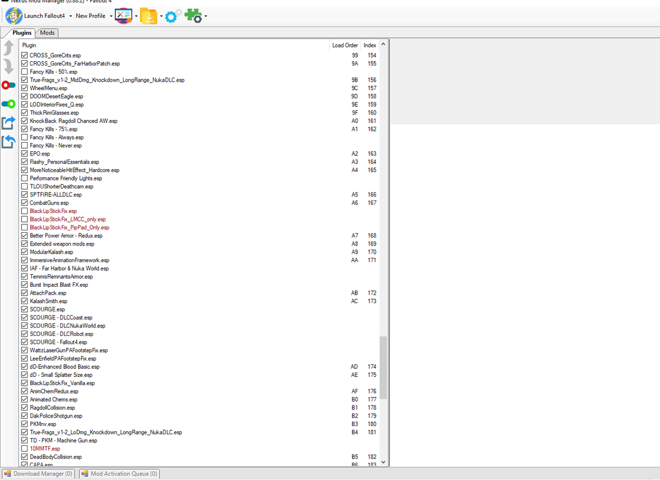Uncheck CROSS_GoreCrits.esp checkbox
Screen dimensions: 660x480
[x=25, y=55]
